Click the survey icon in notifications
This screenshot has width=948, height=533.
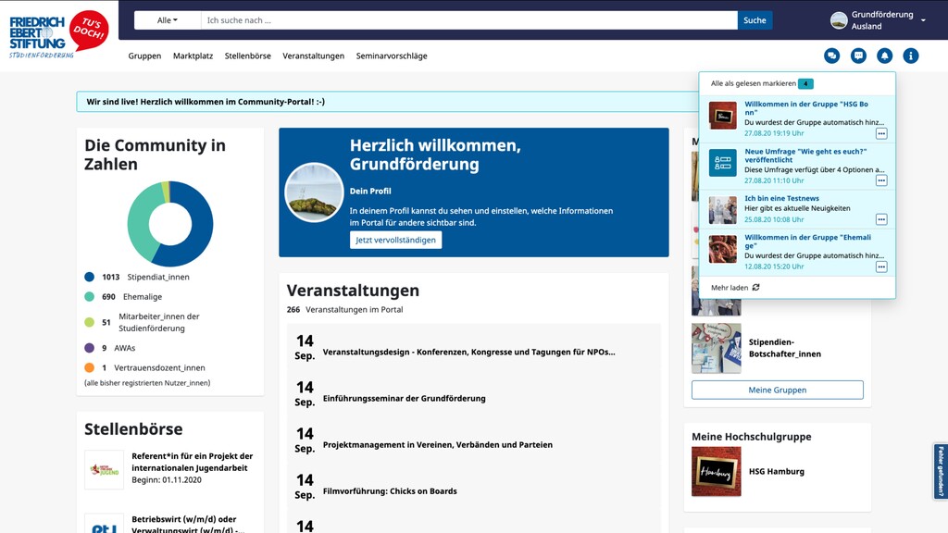[x=723, y=163]
